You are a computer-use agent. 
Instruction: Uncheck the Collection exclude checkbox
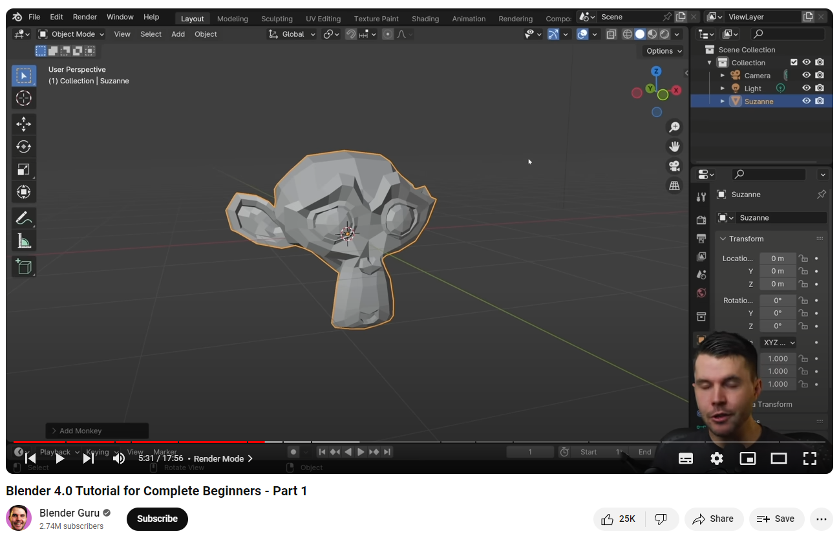pyautogui.click(x=794, y=62)
